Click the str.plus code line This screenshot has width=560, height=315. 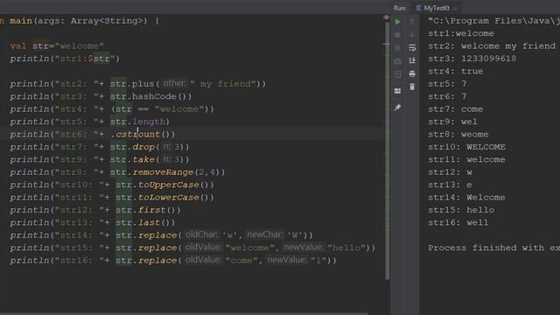click(x=138, y=84)
